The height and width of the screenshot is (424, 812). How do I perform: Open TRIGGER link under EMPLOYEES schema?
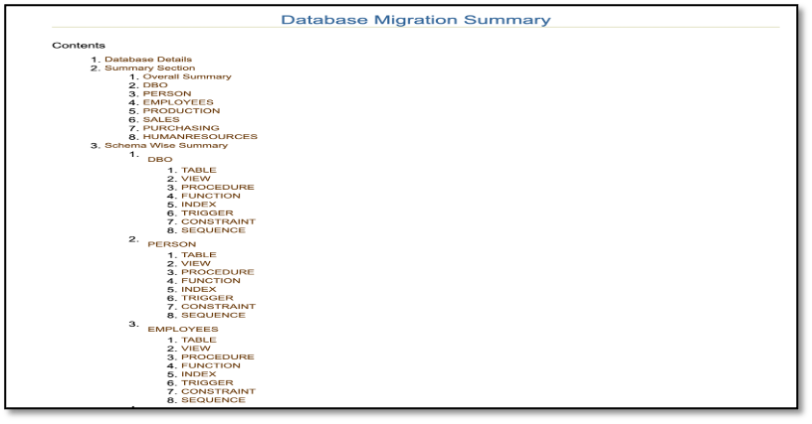(x=207, y=383)
